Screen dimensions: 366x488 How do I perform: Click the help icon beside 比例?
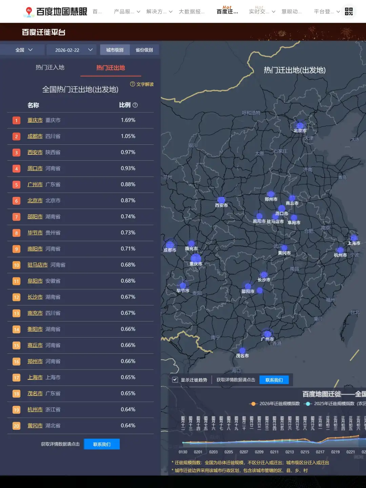(x=135, y=105)
